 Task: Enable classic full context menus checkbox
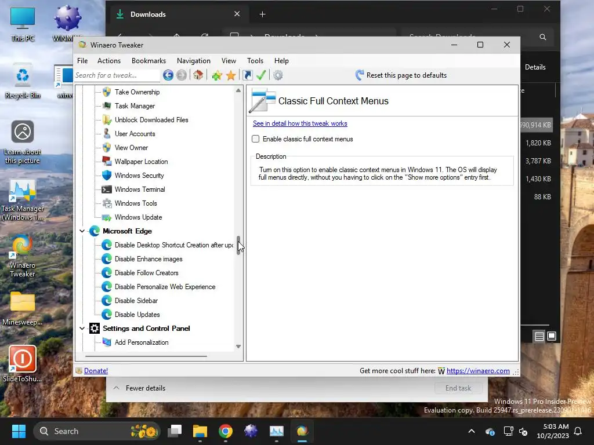pyautogui.click(x=256, y=139)
